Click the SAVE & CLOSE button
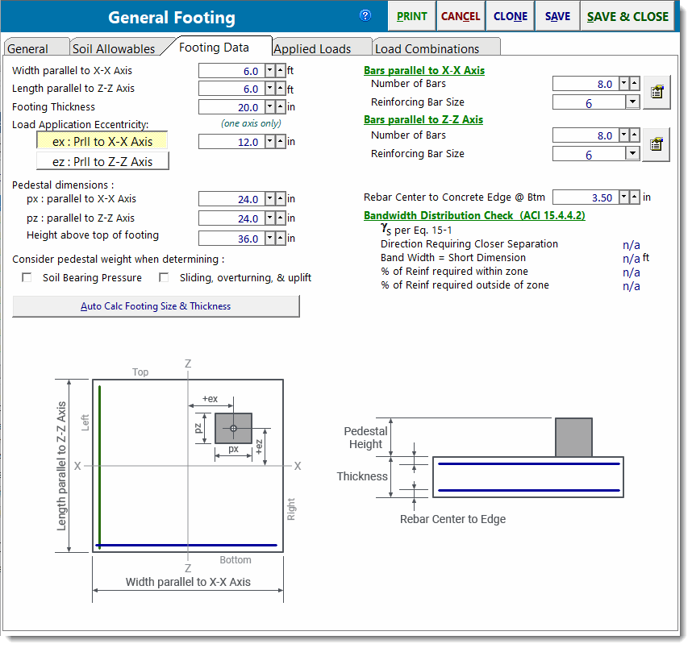This screenshot has height=648, width=692. point(629,16)
